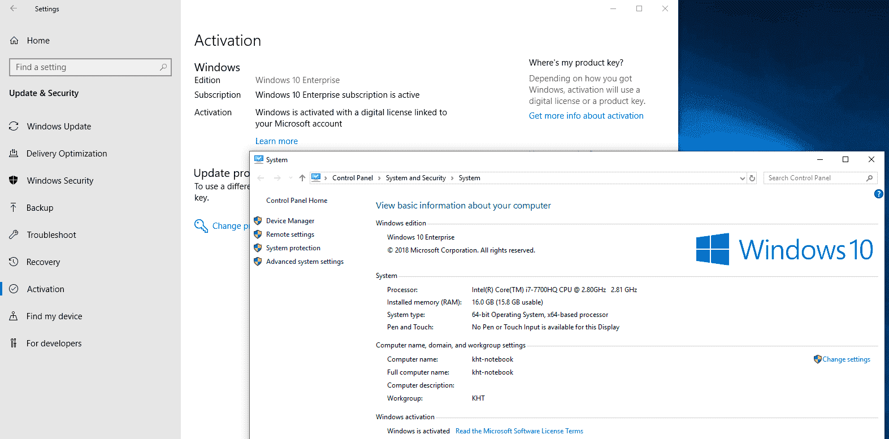Click the Control Panel breadcrumb
Viewport: 889px width, 439px height.
[353, 178]
